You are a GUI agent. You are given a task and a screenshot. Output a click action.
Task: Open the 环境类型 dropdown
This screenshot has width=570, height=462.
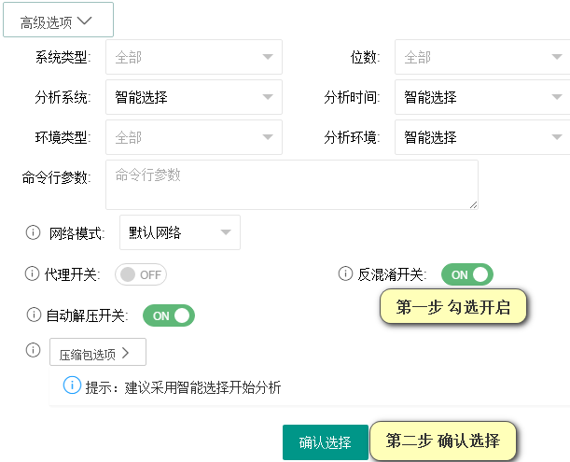(194, 137)
